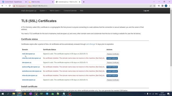This screenshot has width=172, height=96.
Task: Open the autoconfig.devopser.uz domain link
Action: click(x=31, y=67)
